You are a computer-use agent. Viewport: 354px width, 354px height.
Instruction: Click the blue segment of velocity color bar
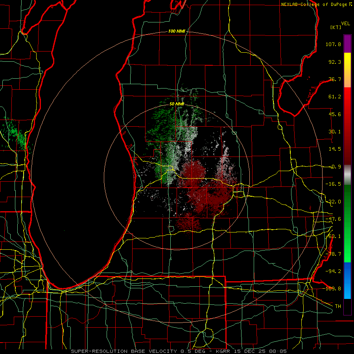[347, 280]
